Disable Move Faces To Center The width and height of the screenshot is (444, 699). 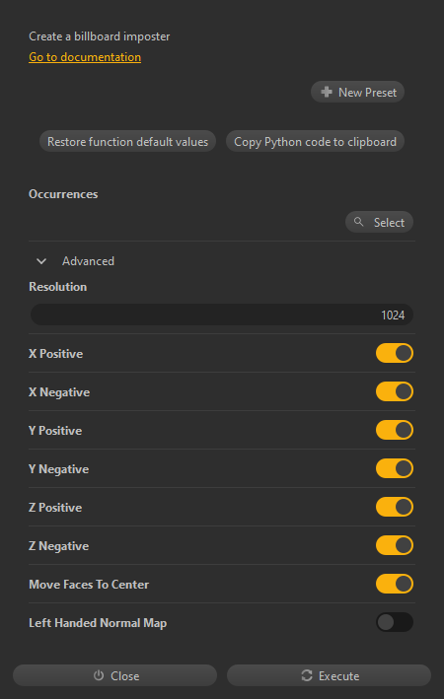point(395,584)
